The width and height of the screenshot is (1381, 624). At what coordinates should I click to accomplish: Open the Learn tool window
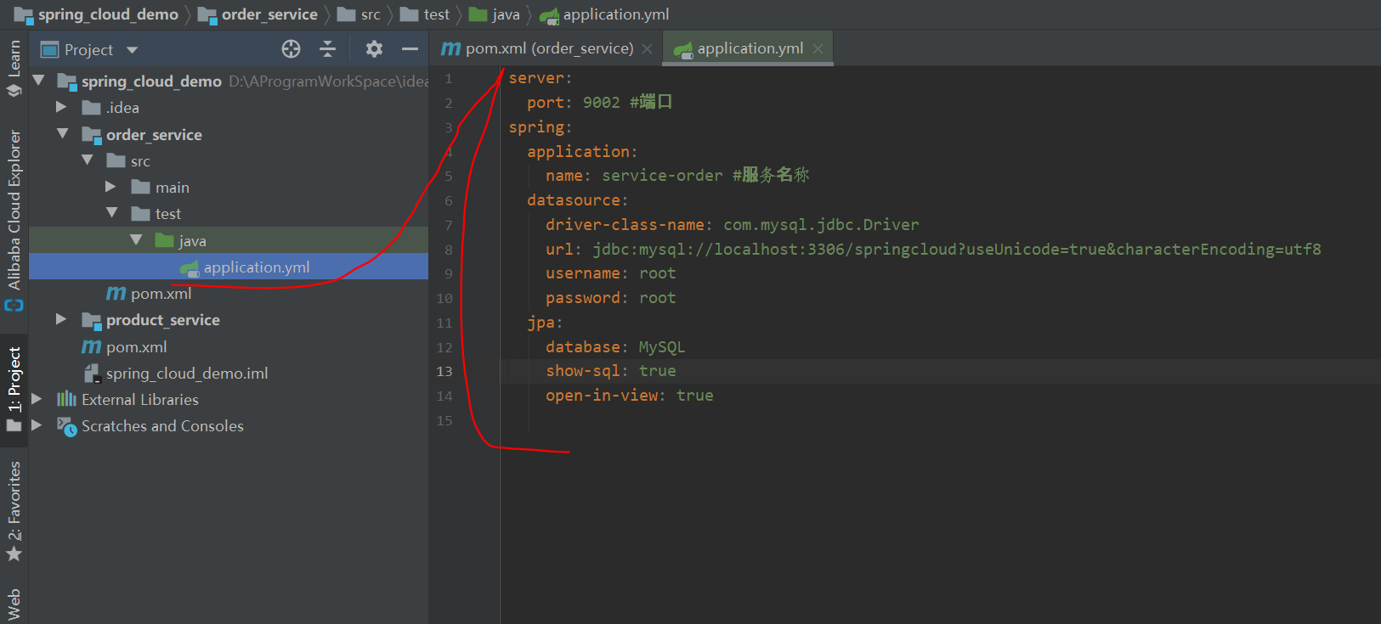14,69
